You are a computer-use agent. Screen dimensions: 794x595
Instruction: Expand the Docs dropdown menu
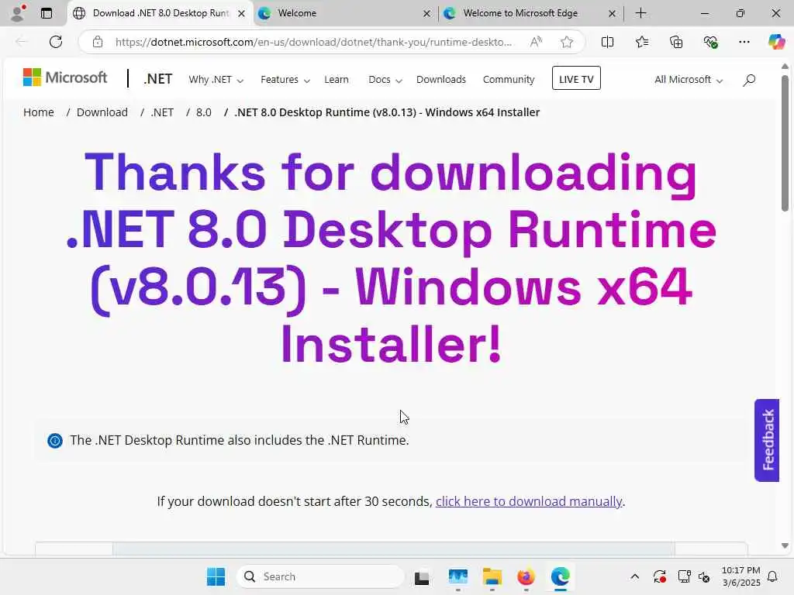tap(385, 80)
